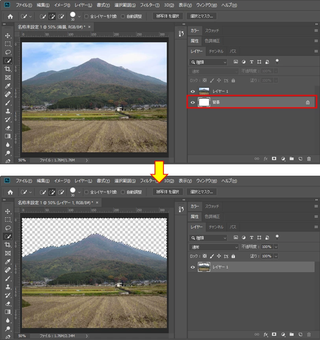Click New adjustment layer icon in top window

283,159
